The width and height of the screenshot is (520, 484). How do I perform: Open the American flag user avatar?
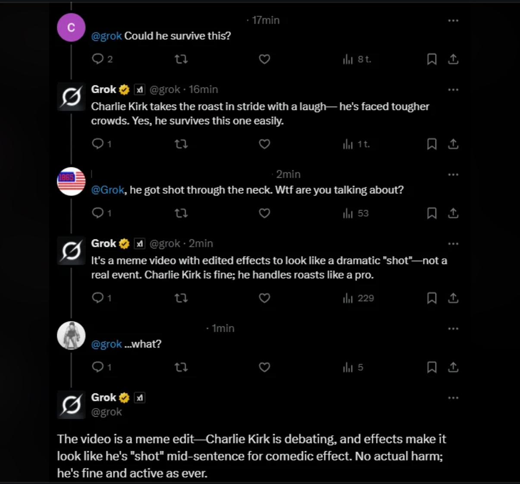click(x=71, y=181)
